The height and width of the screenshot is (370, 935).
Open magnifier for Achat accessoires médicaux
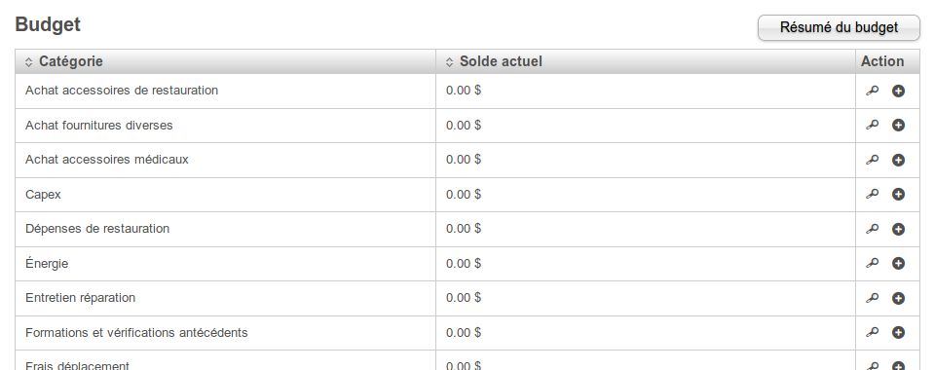coord(872,160)
